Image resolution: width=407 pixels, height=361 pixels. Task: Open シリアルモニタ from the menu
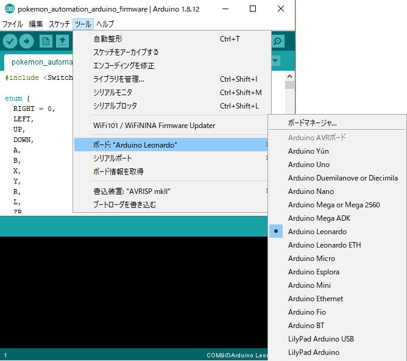click(171, 93)
